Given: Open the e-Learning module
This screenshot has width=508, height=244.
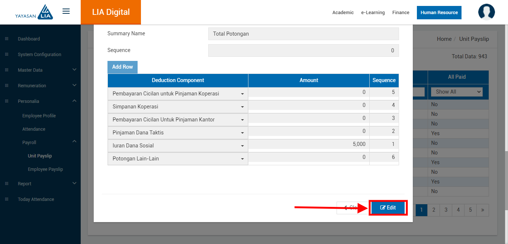Looking at the screenshot, I should point(373,13).
